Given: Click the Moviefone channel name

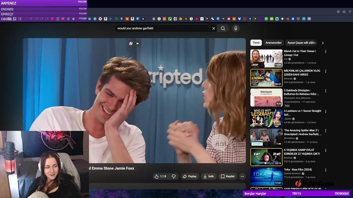Looking at the screenshot, I should 289,138.
